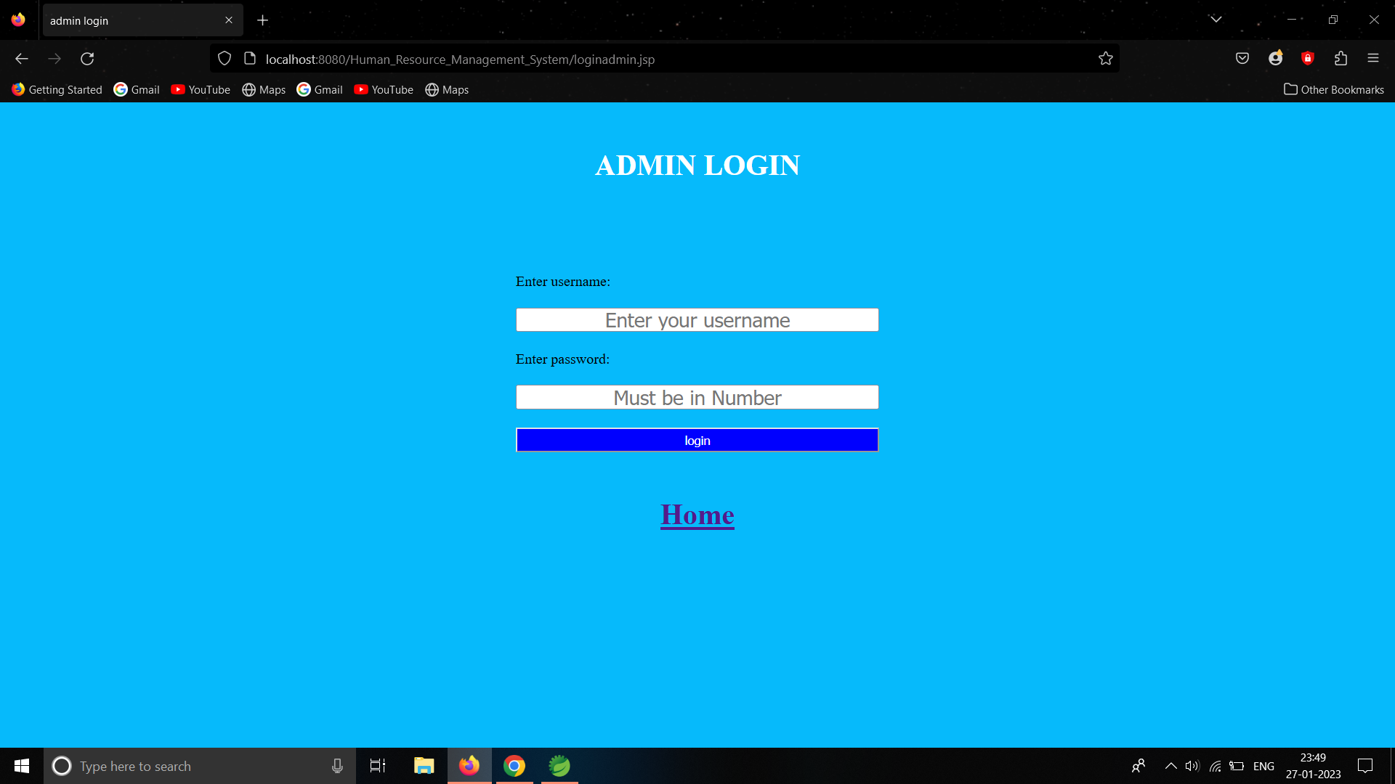Follow the Home link
Viewport: 1395px width, 784px height.
697,515
